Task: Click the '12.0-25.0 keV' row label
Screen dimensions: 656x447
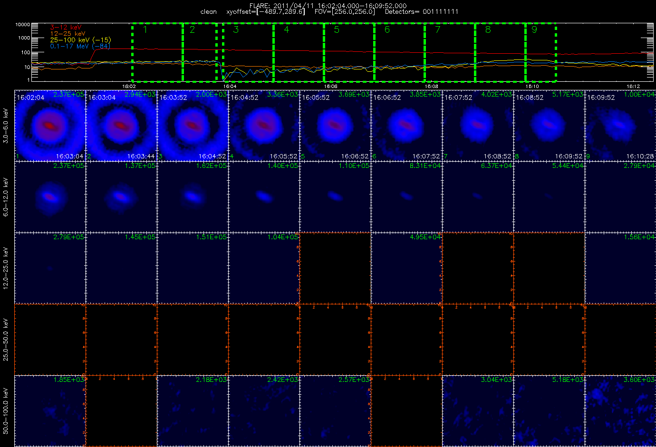Action: click(6, 268)
